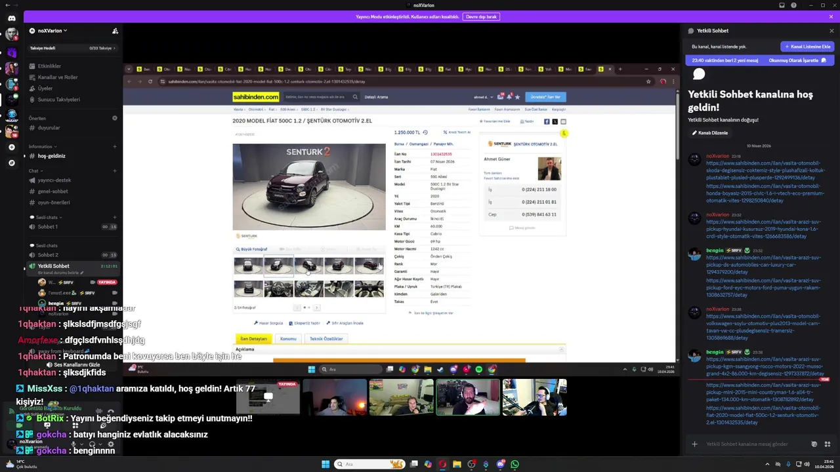This screenshot has width=840, height=472.
Task: Open the volkswagen-soylu-otomotiv link
Action: [x=763, y=326]
